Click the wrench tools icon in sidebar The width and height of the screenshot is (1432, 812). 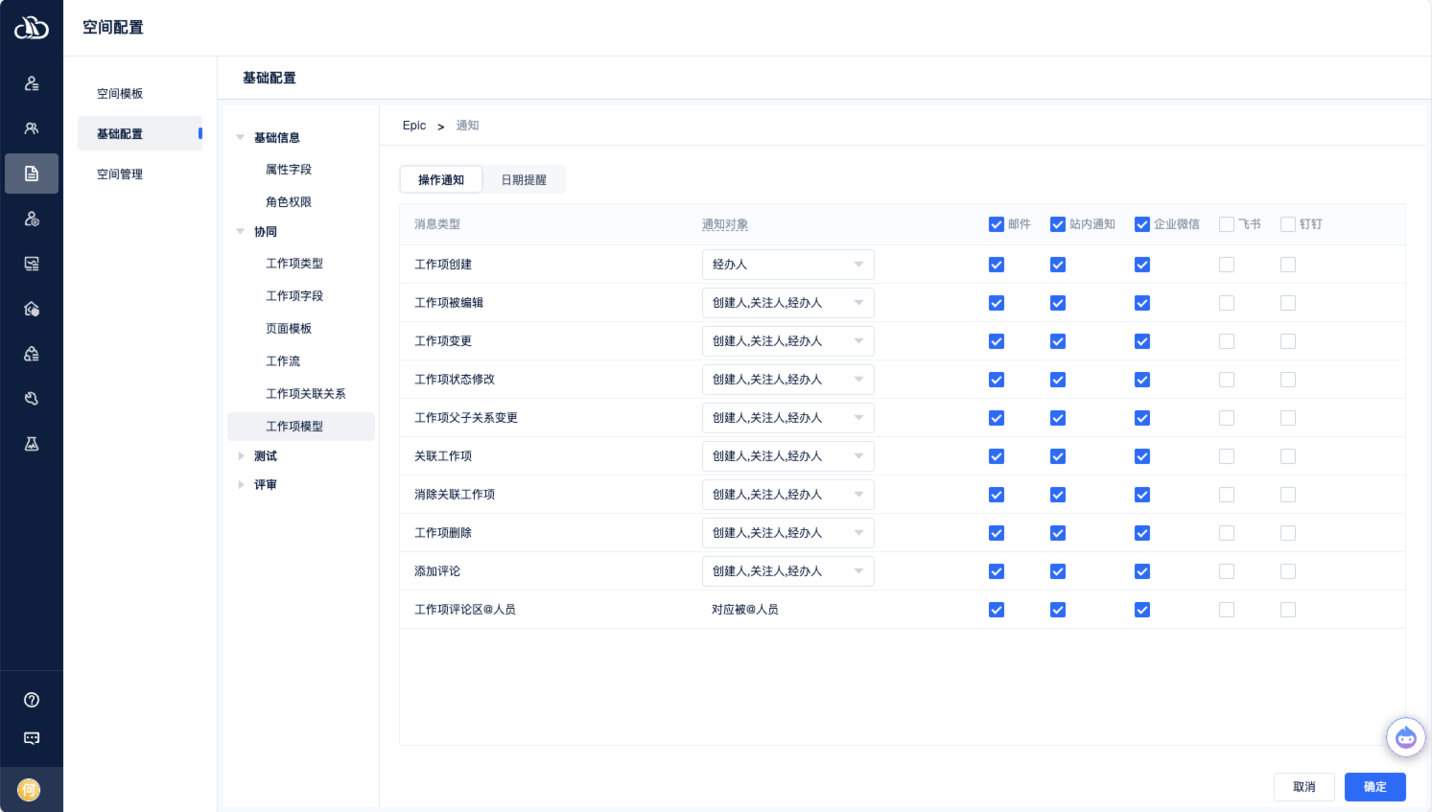(x=32, y=399)
